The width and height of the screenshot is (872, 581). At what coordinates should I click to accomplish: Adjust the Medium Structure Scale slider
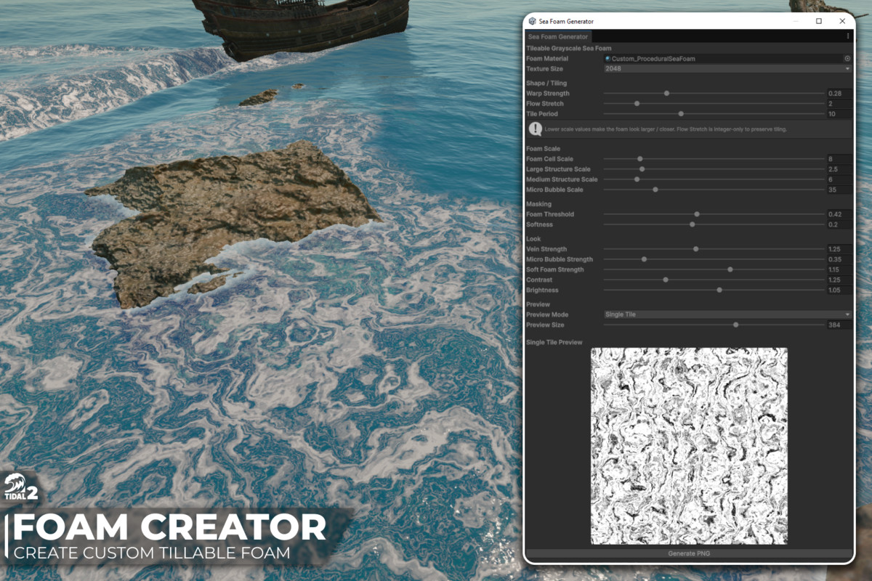click(x=714, y=179)
